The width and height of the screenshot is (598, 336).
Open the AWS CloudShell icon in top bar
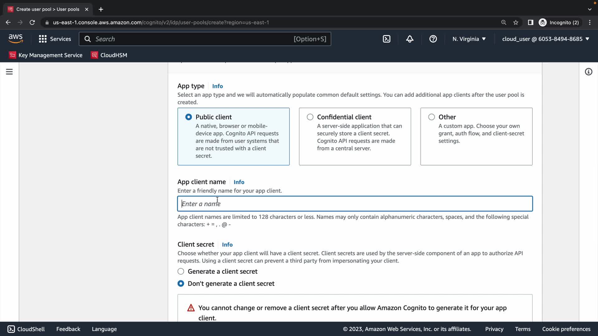point(387,39)
